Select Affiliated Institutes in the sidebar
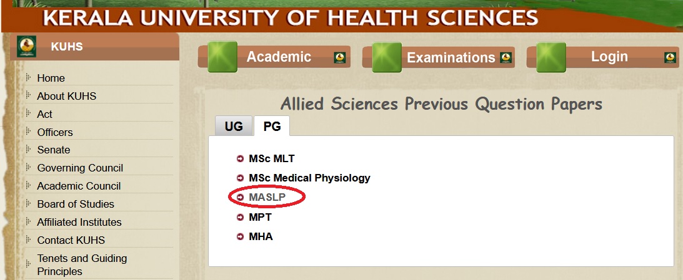The image size is (683, 280). tap(79, 222)
